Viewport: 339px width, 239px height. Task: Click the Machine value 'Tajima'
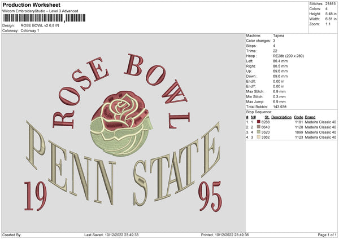click(x=279, y=36)
